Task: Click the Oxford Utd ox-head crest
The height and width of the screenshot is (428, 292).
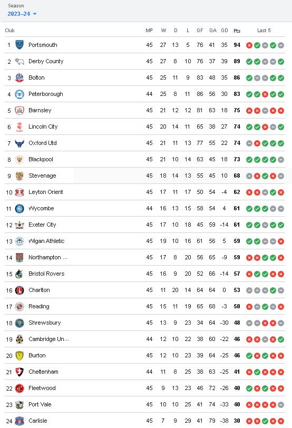Action: 20,143
